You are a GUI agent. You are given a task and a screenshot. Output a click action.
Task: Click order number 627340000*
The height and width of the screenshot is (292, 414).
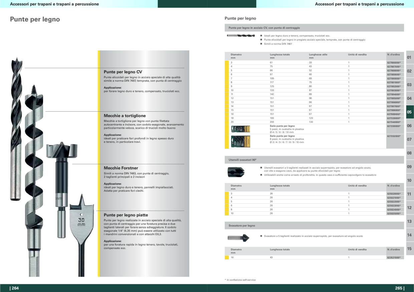[394, 122]
